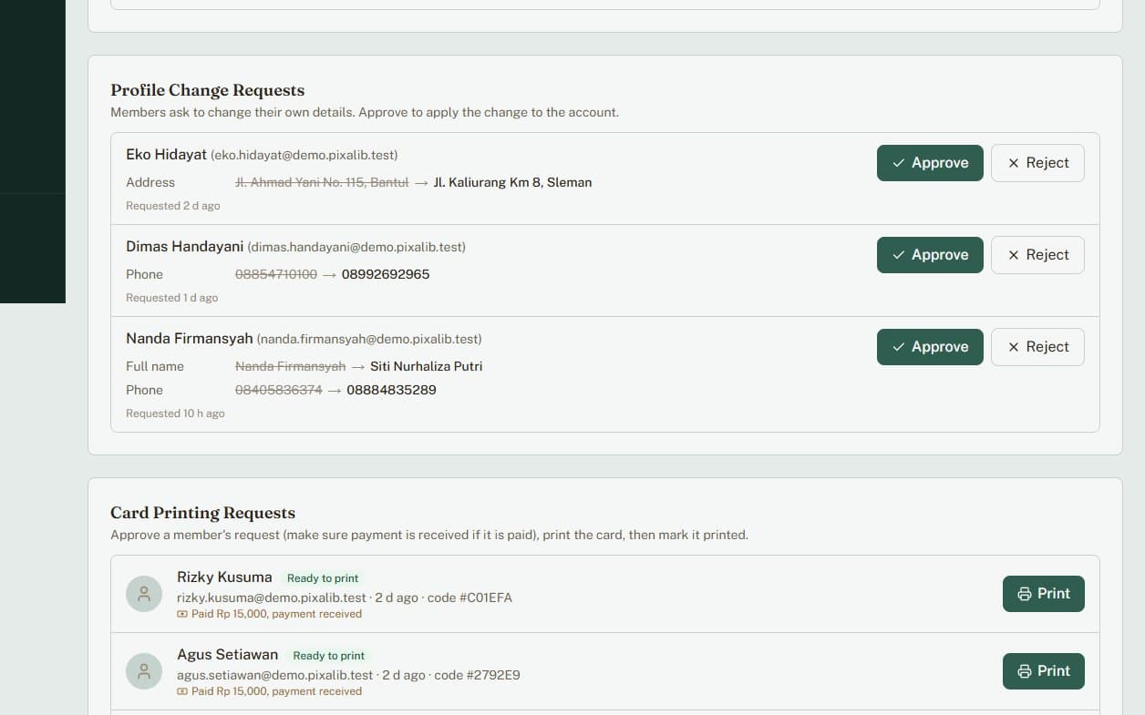This screenshot has width=1145, height=715.
Task: Click new full name Siti Nurhaliza Putri
Action: pos(426,366)
